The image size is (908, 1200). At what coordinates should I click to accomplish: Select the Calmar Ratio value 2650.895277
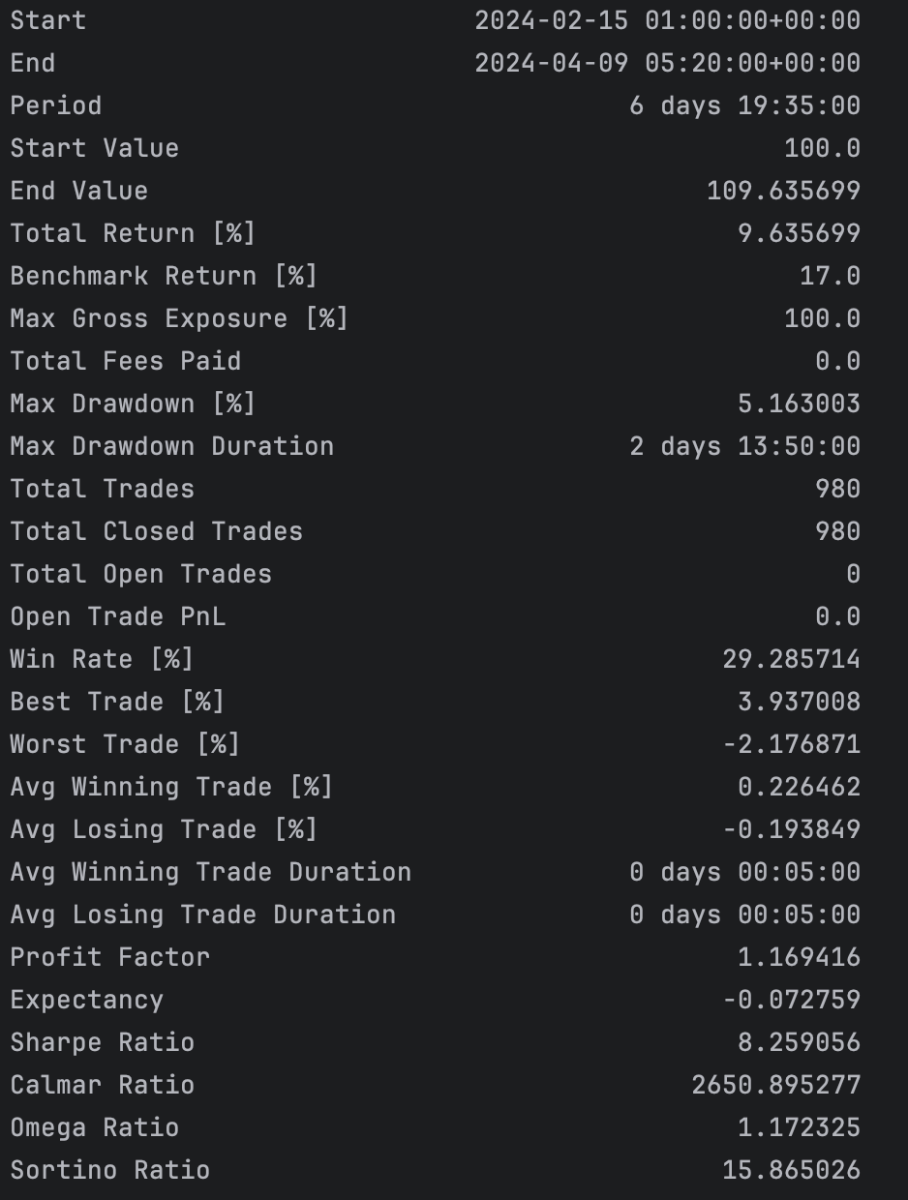point(775,1085)
